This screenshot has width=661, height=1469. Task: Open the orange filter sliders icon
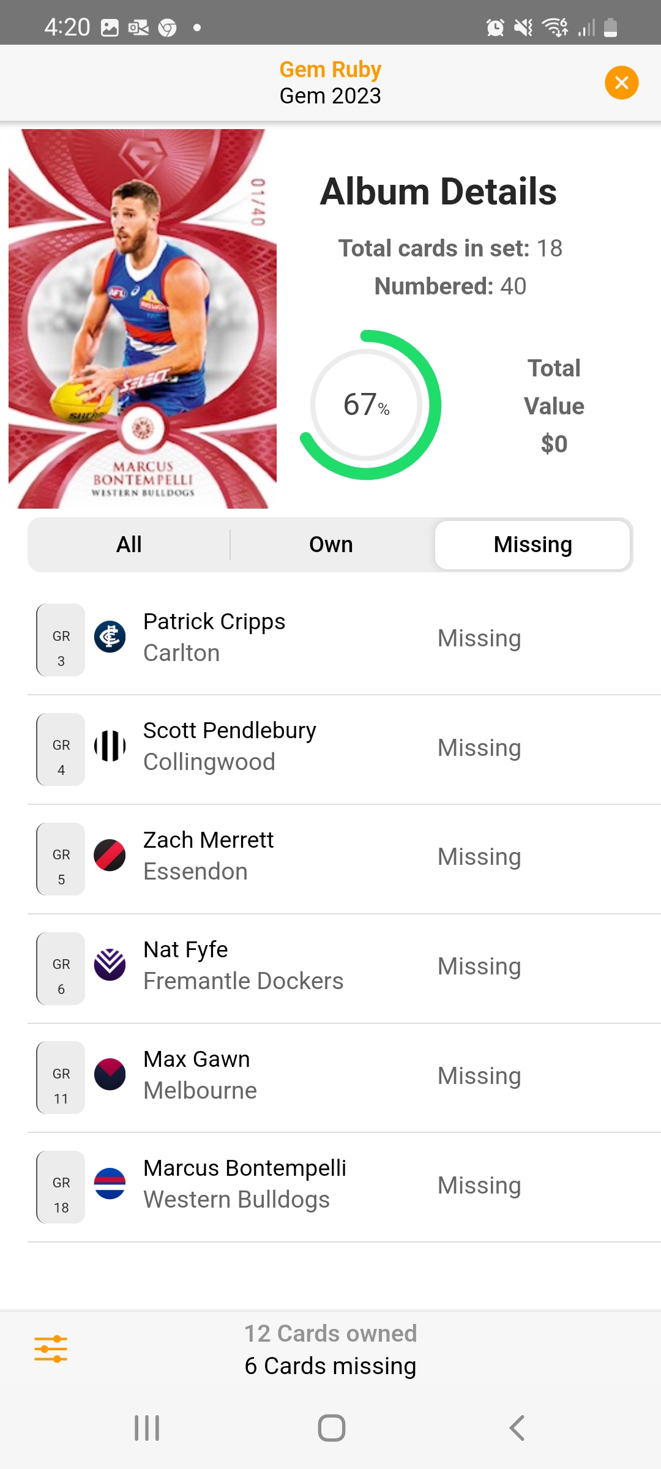click(x=51, y=1349)
